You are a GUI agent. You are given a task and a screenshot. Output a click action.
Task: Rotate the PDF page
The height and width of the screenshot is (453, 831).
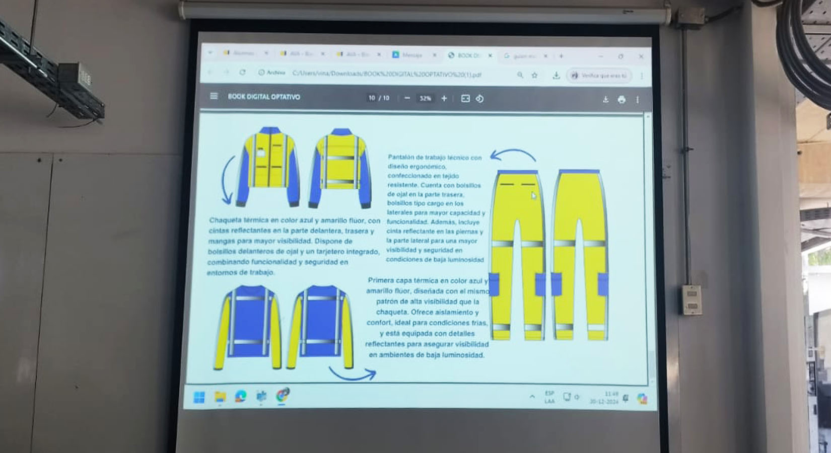(480, 99)
